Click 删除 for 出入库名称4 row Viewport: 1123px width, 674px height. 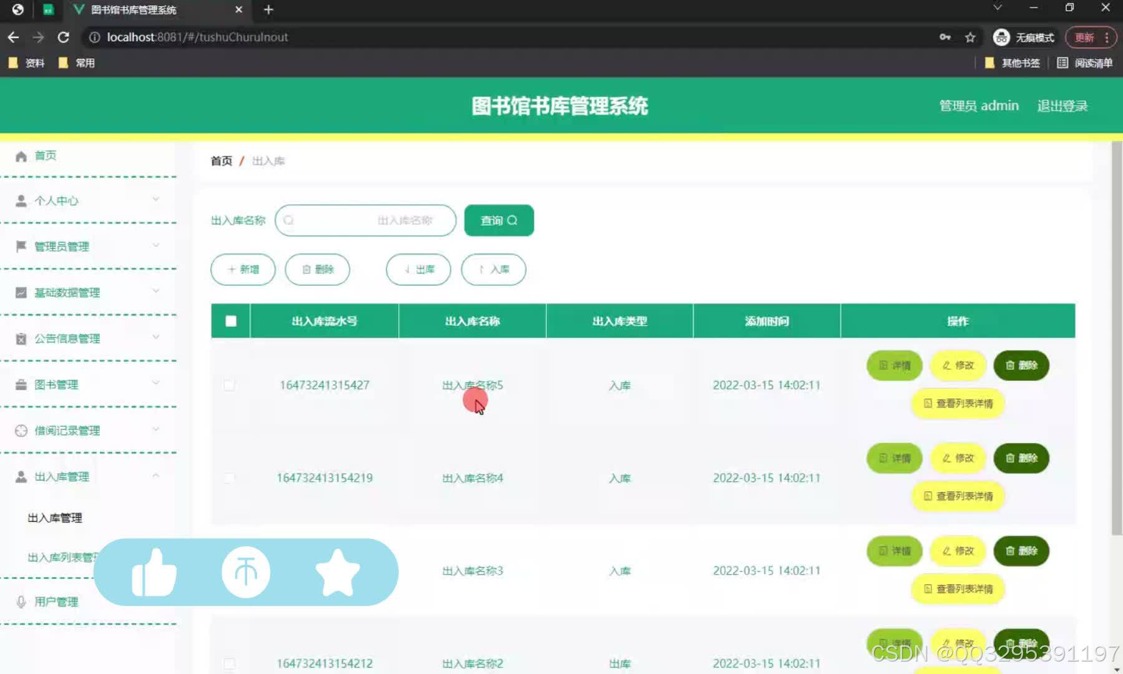(1021, 458)
